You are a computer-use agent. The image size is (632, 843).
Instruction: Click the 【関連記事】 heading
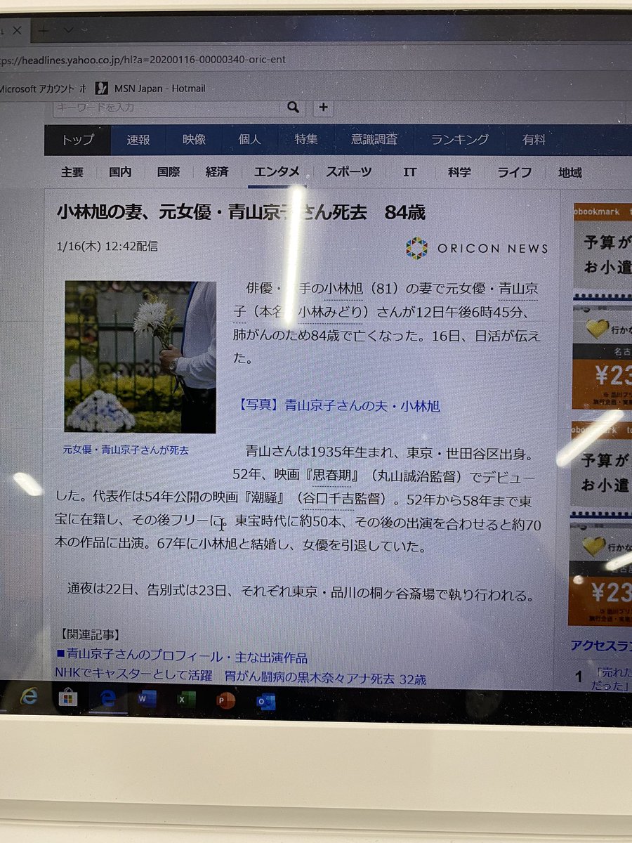coord(89,636)
